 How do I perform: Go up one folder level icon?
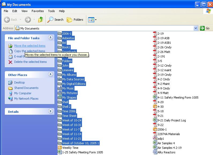pos(41,20)
